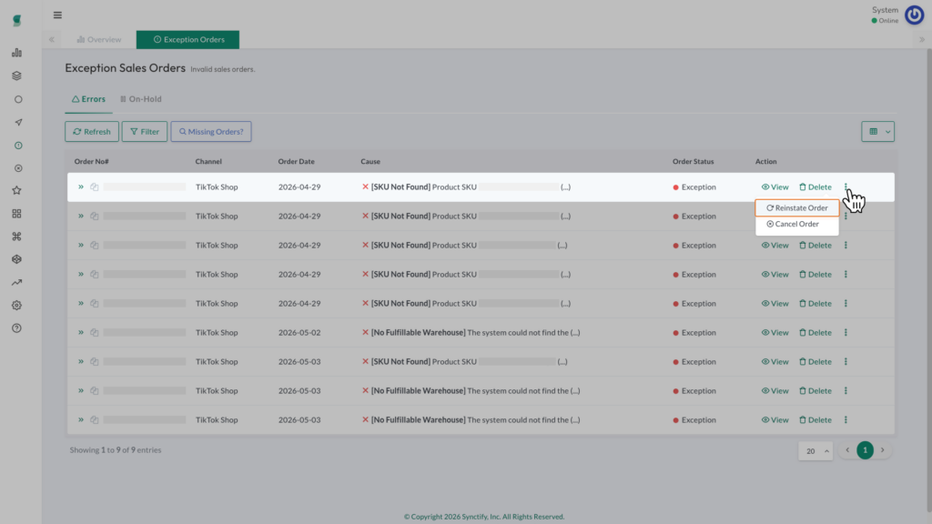The image size is (932, 524).
Task: Open the kebab menu in the highlighted row
Action: 846,187
